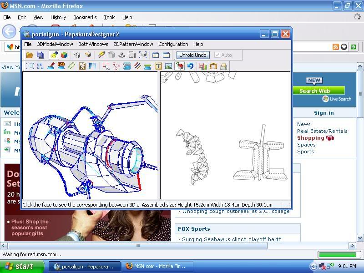364x273 pixels.
Task: Click the Save floppy disk icon
Action: point(40,55)
